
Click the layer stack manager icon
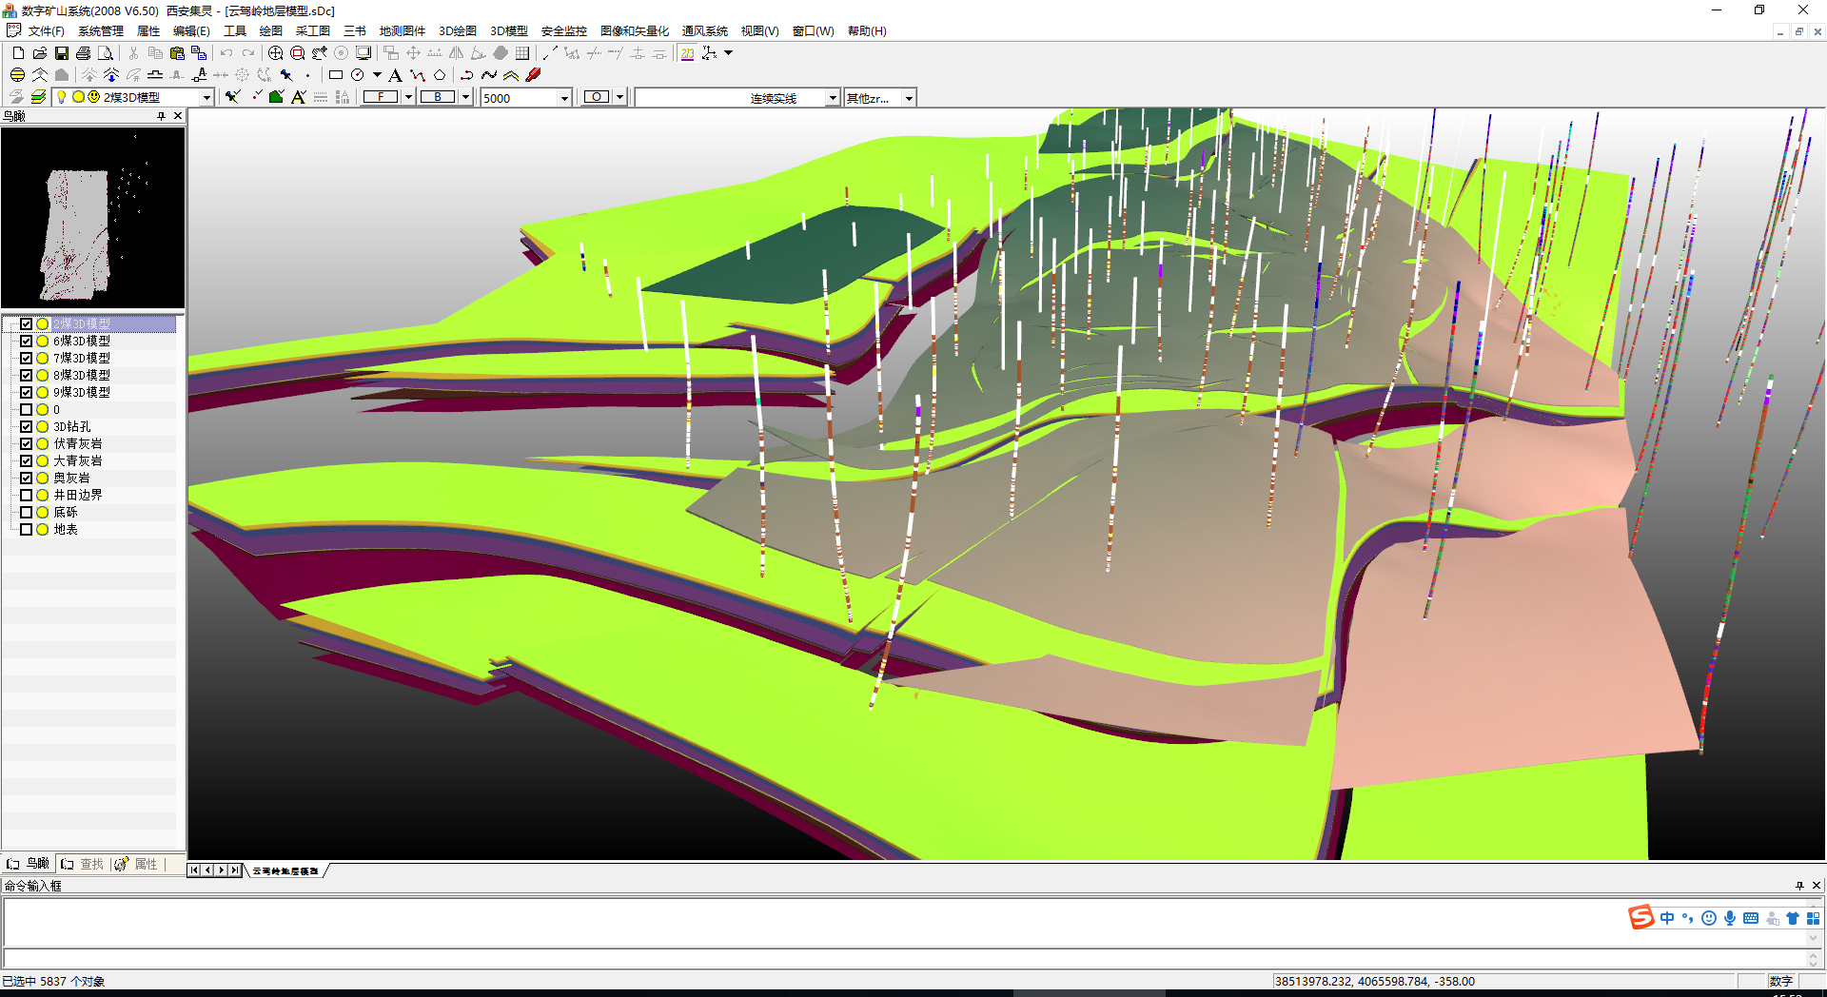[38, 97]
